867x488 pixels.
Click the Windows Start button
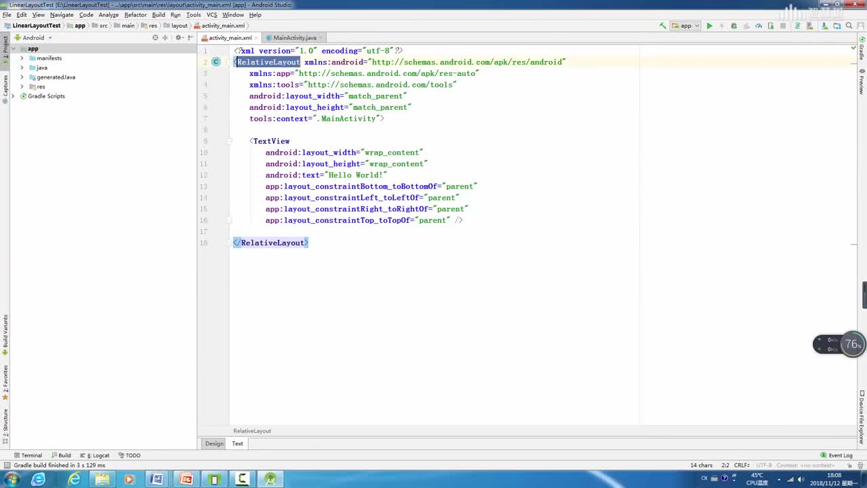click(12, 479)
